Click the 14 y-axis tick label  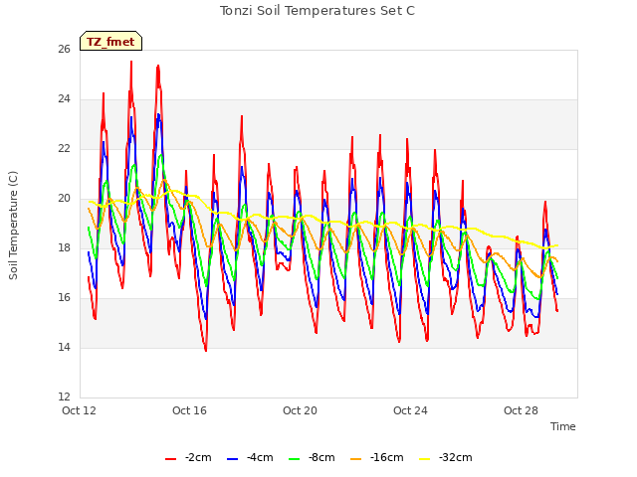64,347
